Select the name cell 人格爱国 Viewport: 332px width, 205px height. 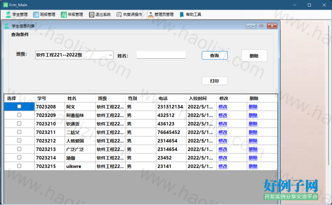point(80,141)
